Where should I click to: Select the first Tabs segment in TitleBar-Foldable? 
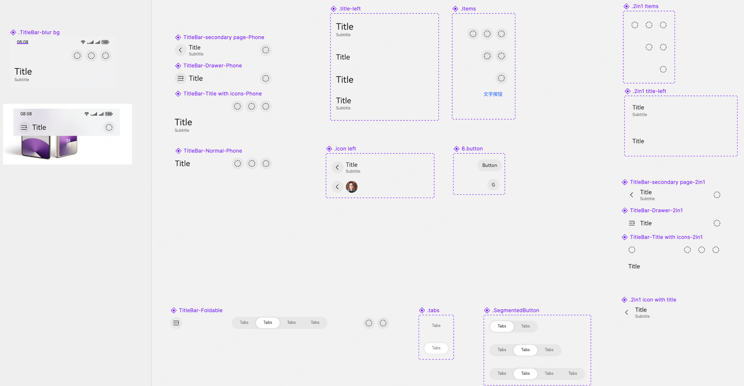(x=244, y=323)
